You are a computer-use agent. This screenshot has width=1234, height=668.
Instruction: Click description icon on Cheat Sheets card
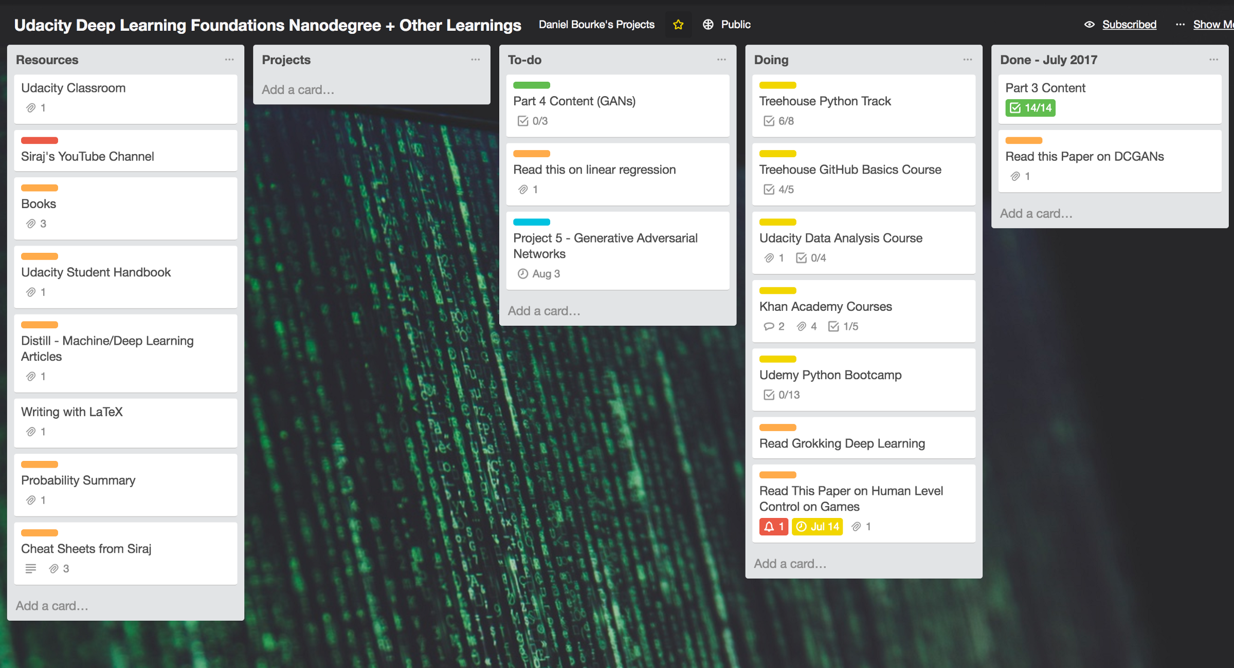(31, 568)
